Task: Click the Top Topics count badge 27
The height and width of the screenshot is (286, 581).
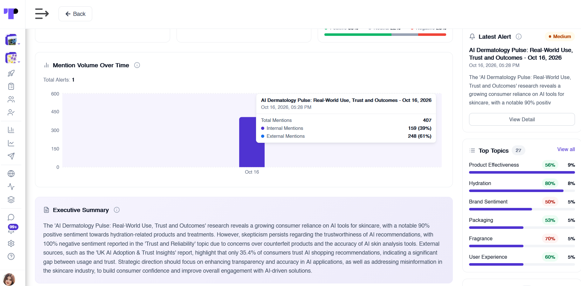Action: [x=518, y=150]
